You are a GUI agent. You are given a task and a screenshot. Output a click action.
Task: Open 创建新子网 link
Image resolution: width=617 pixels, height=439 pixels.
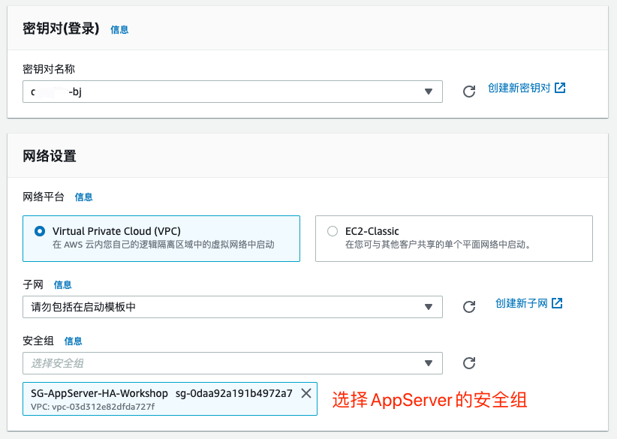click(x=521, y=303)
